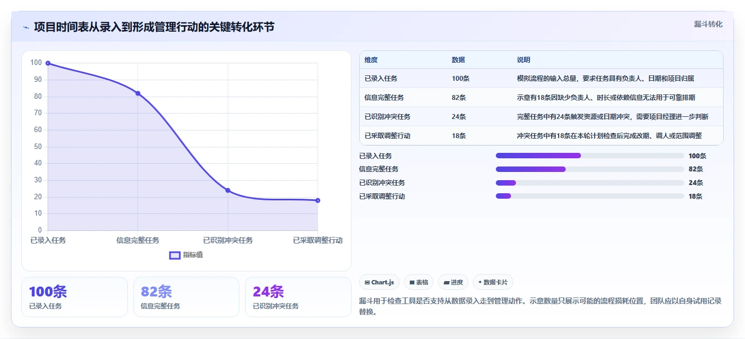Click the description starting 完整任务中有24条触发资源
Viewport: 745px width, 339px height.
pyautogui.click(x=613, y=117)
